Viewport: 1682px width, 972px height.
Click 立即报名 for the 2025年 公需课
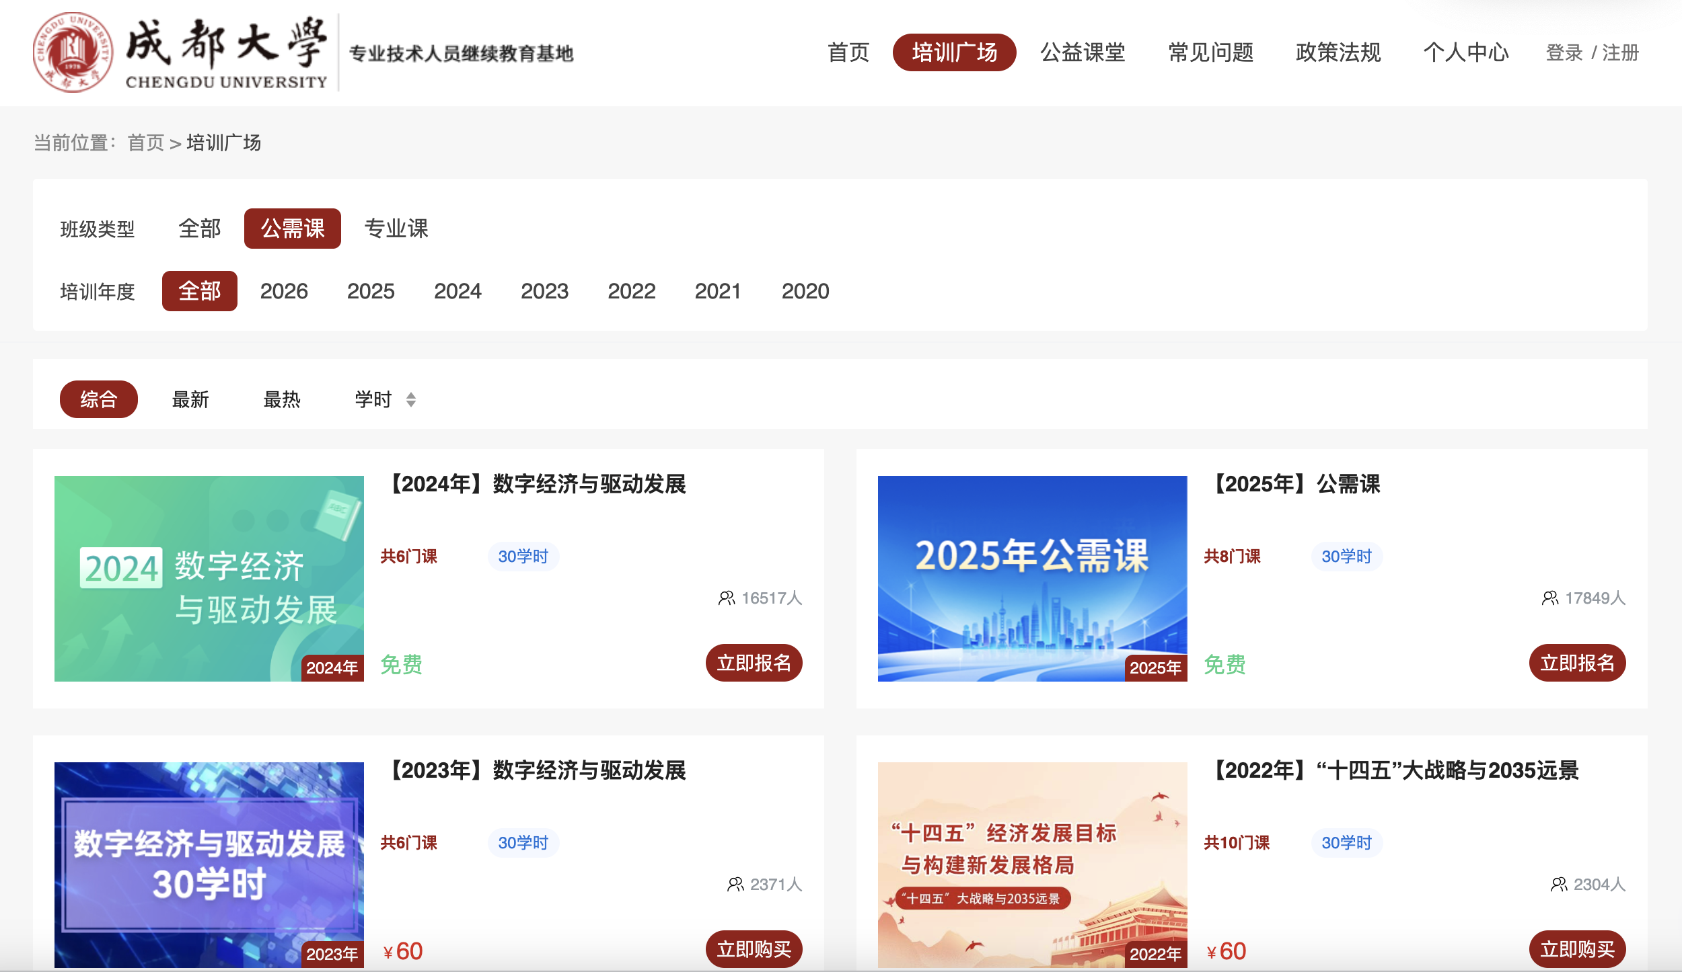1576,663
